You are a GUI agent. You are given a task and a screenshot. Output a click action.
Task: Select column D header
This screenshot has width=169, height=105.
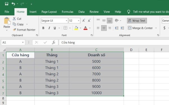pos(131,50)
